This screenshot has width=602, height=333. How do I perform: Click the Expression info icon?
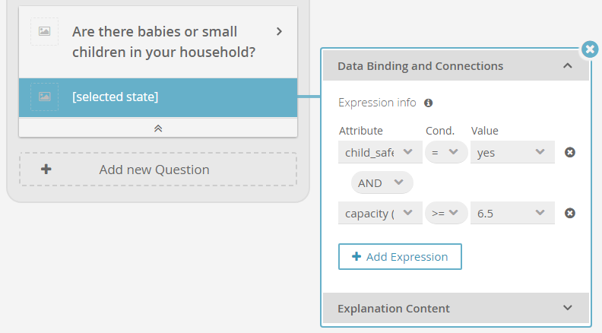click(x=429, y=103)
